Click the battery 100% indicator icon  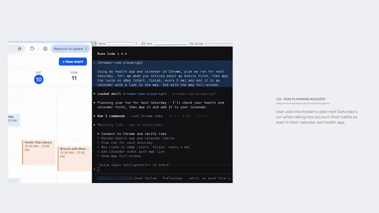point(95,44)
